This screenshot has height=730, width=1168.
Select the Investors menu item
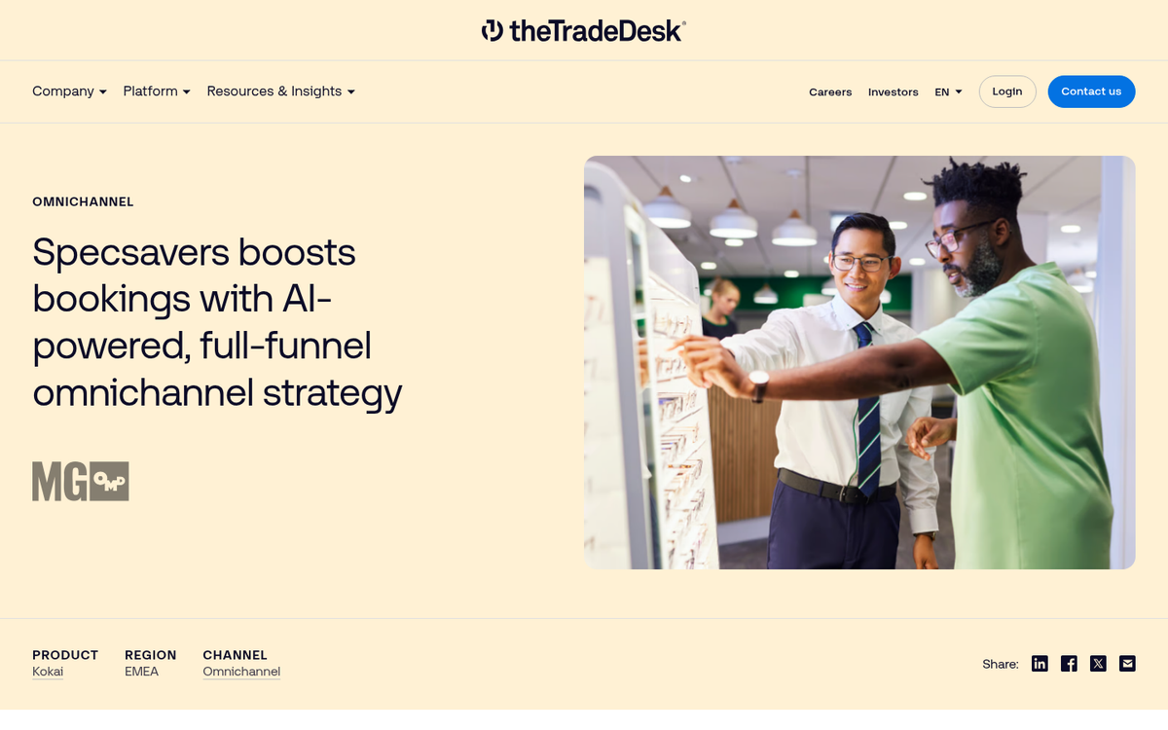(x=893, y=91)
